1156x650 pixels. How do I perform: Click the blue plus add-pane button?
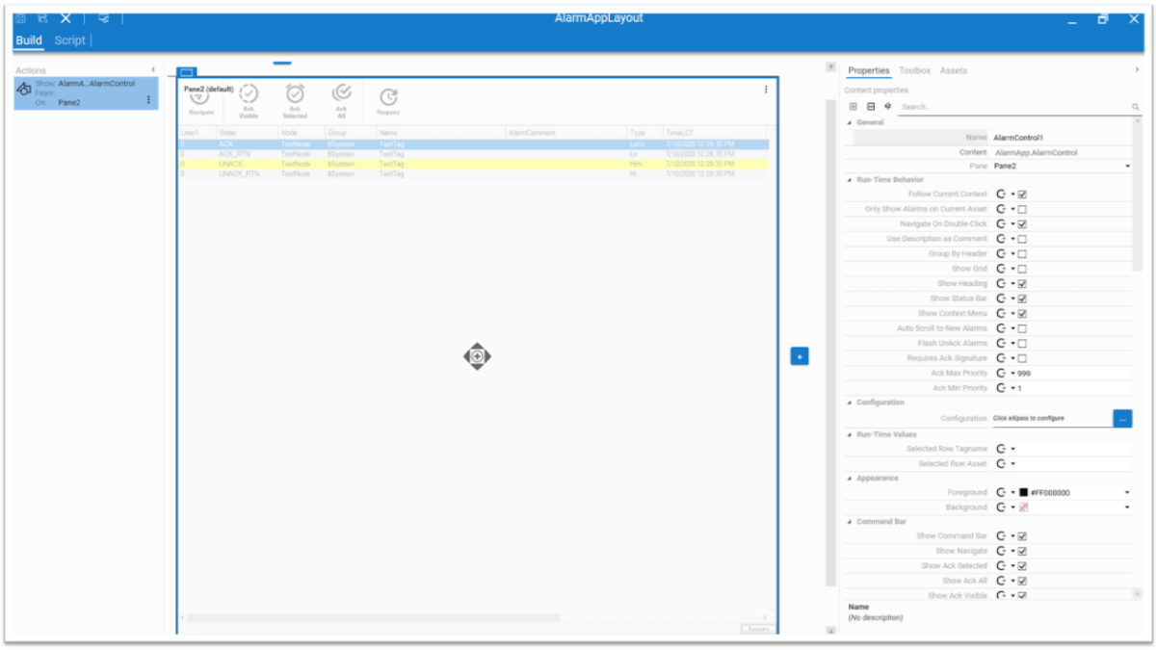pos(799,356)
